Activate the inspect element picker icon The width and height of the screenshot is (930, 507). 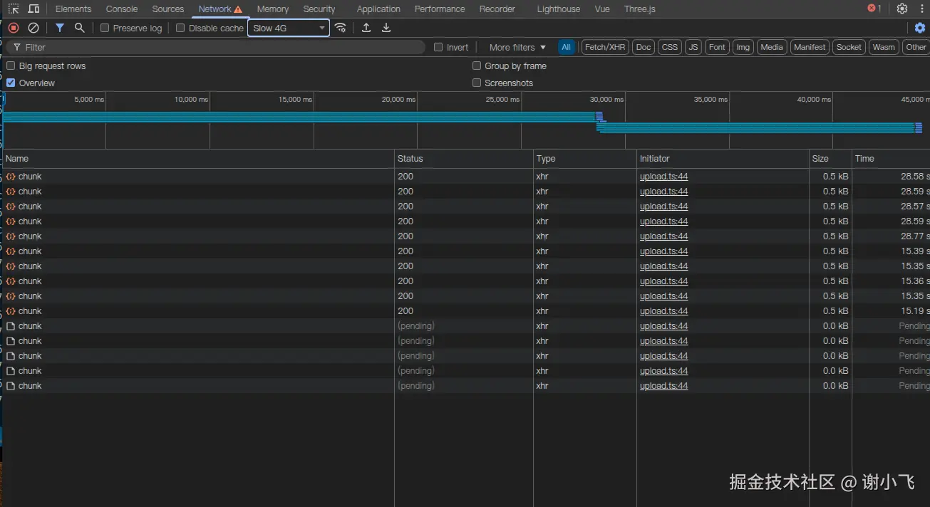point(14,9)
